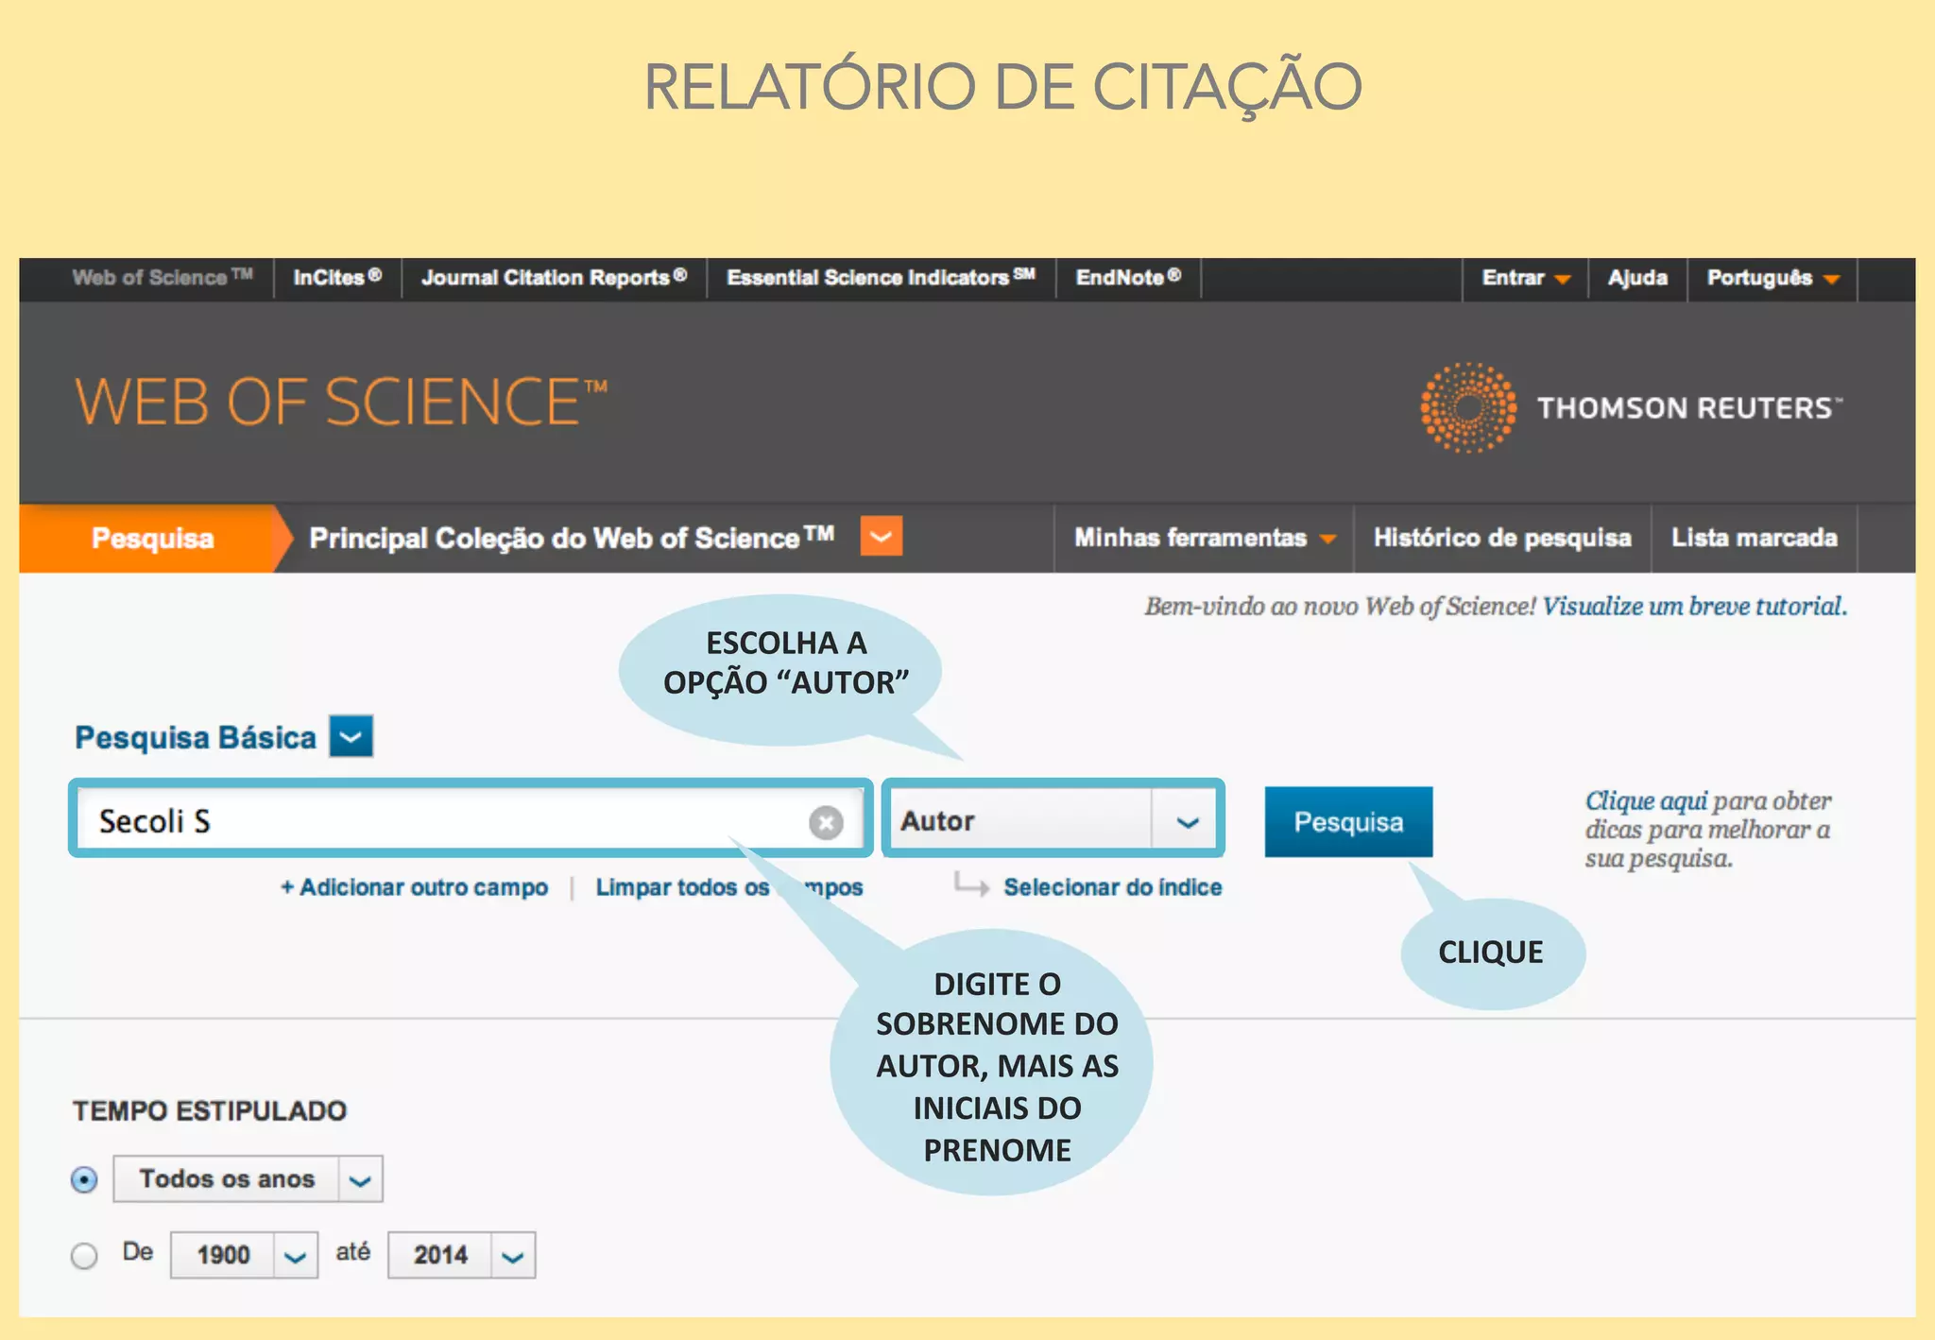Open the Autor field selector
This screenshot has width=1935, height=1340.
click(1053, 820)
